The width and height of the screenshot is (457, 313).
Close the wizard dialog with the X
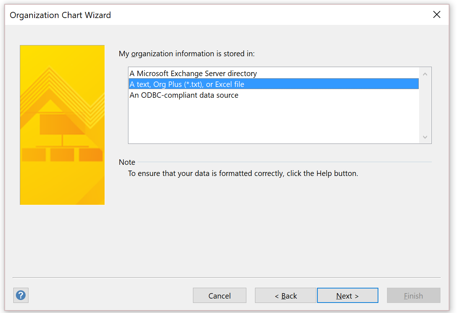click(436, 14)
